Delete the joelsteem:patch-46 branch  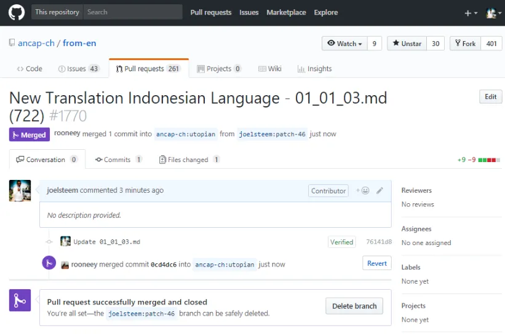[x=354, y=306]
